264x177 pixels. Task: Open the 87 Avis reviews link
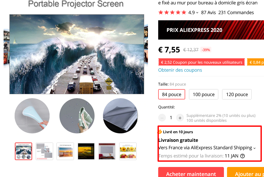(209, 13)
